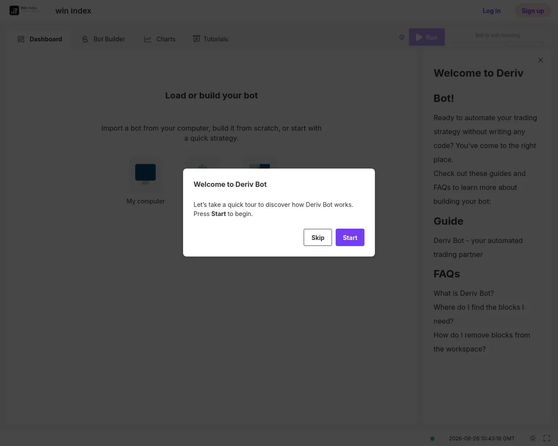
Task: Choose the My computer import option
Action: (146, 181)
